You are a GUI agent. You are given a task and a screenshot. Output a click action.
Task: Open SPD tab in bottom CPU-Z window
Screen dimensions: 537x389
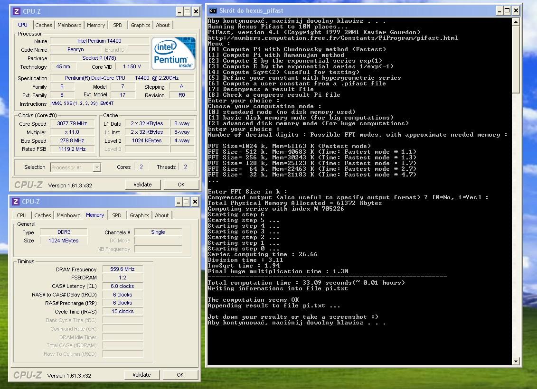pyautogui.click(x=116, y=215)
